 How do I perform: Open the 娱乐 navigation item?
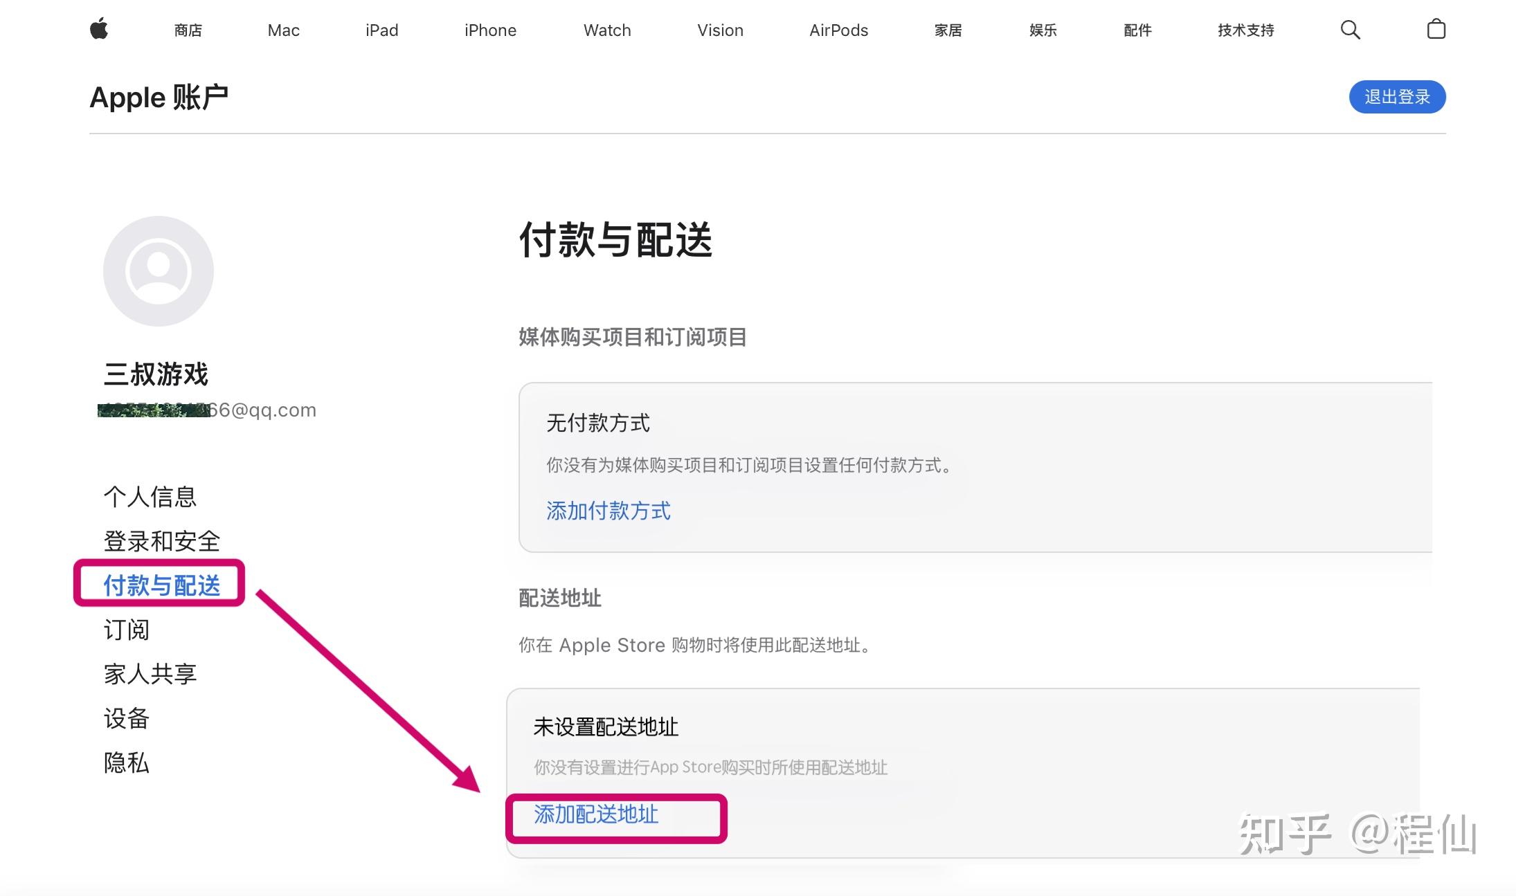pos(1043,30)
